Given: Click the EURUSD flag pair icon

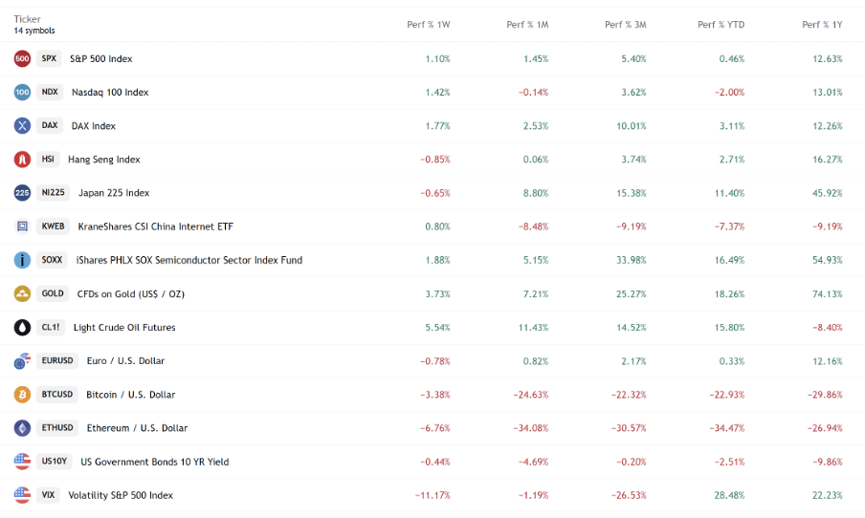Looking at the screenshot, I should click(x=22, y=361).
